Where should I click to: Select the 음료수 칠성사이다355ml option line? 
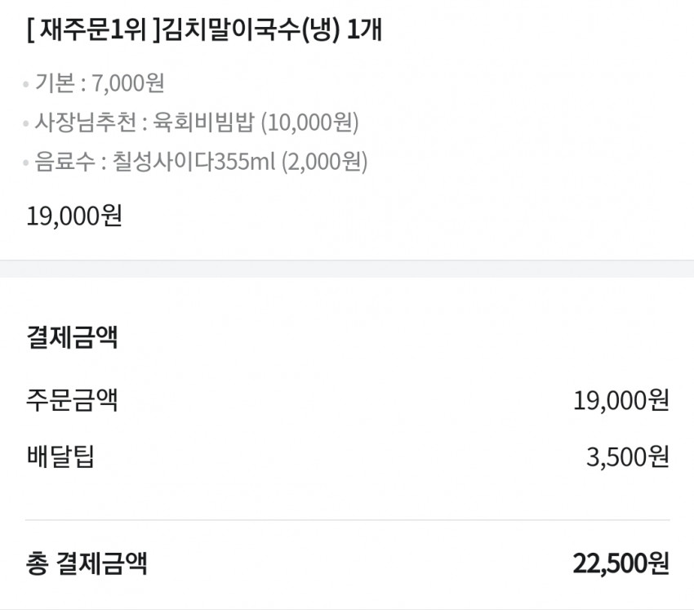pyautogui.click(x=201, y=162)
